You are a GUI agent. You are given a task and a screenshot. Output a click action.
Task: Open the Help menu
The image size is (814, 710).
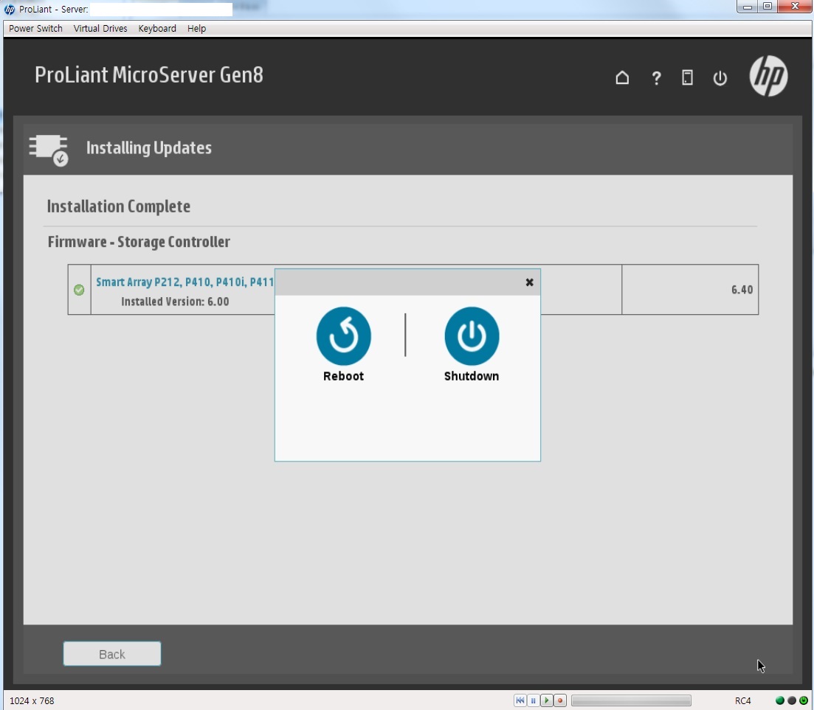[x=197, y=29]
